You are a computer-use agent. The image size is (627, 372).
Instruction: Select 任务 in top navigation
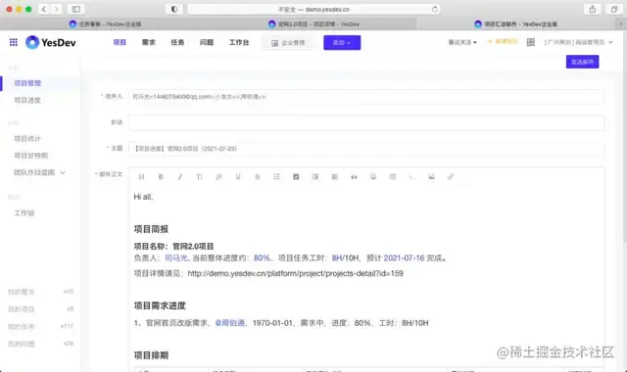(177, 42)
